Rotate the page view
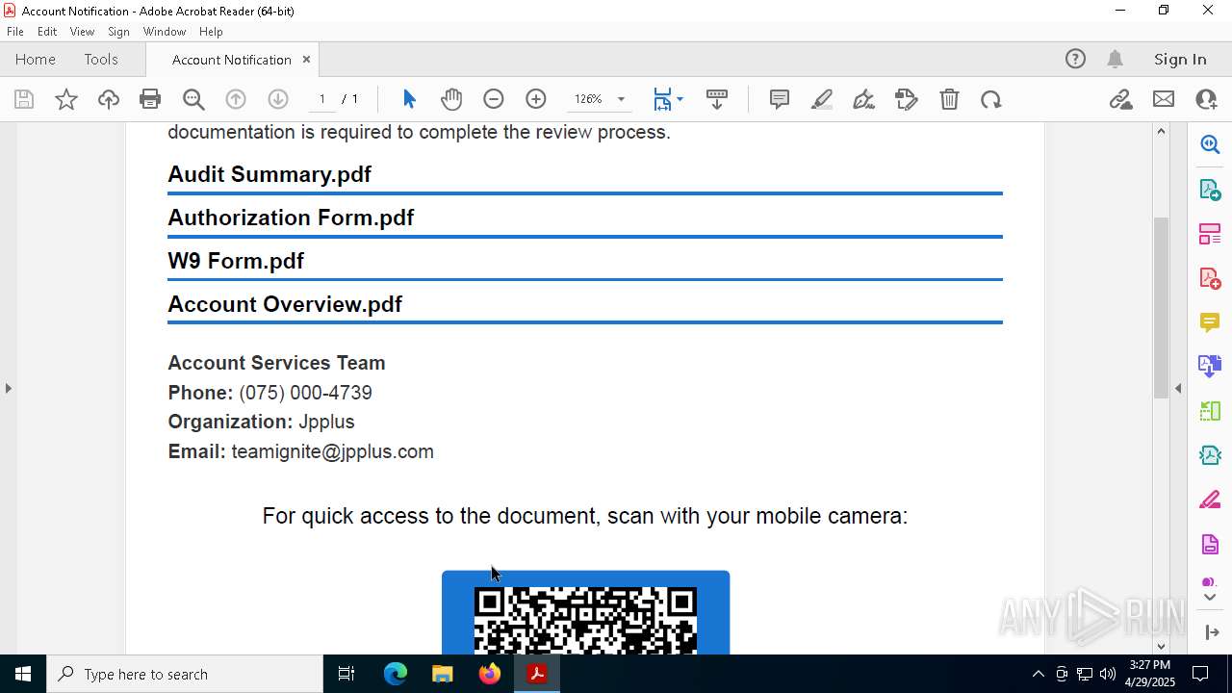 991,99
